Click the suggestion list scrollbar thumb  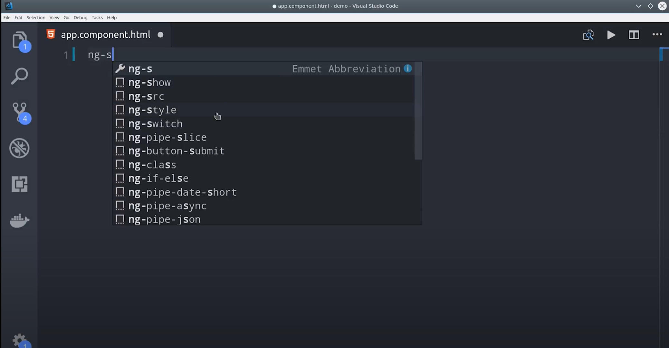point(418,111)
